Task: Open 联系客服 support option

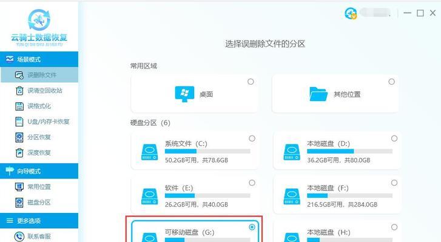Action: tap(39, 236)
